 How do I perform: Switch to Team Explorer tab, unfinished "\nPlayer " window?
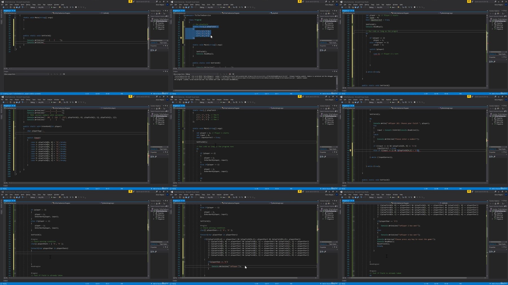[x=332, y=244]
